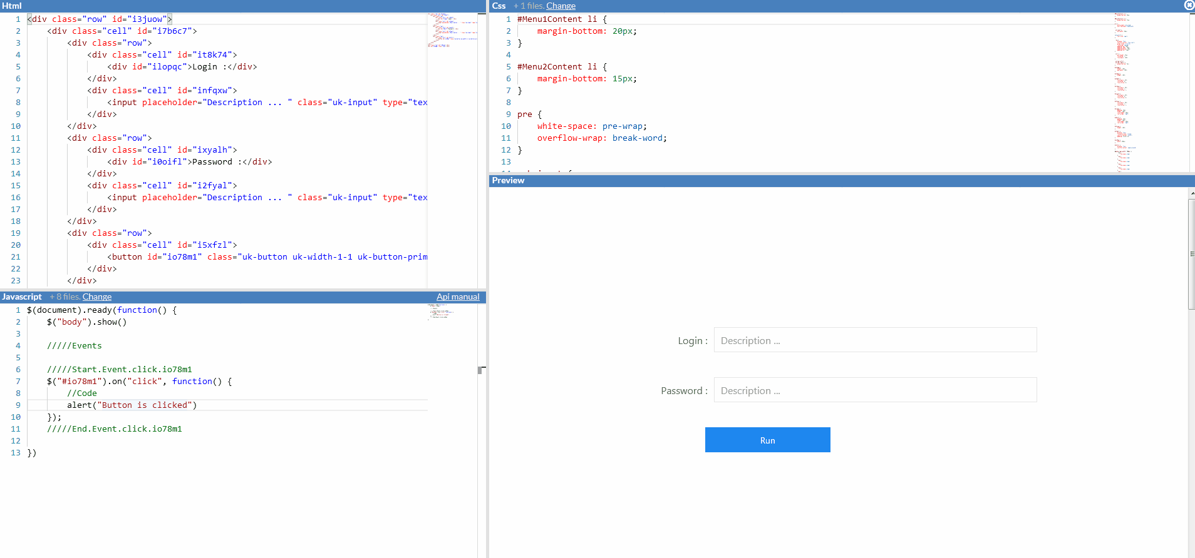The width and height of the screenshot is (1195, 558).
Task: Open the Change link in the Javascript header
Action: (97, 297)
